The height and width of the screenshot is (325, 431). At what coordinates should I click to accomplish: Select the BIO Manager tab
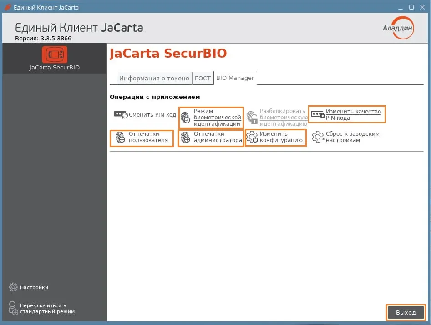(x=235, y=78)
